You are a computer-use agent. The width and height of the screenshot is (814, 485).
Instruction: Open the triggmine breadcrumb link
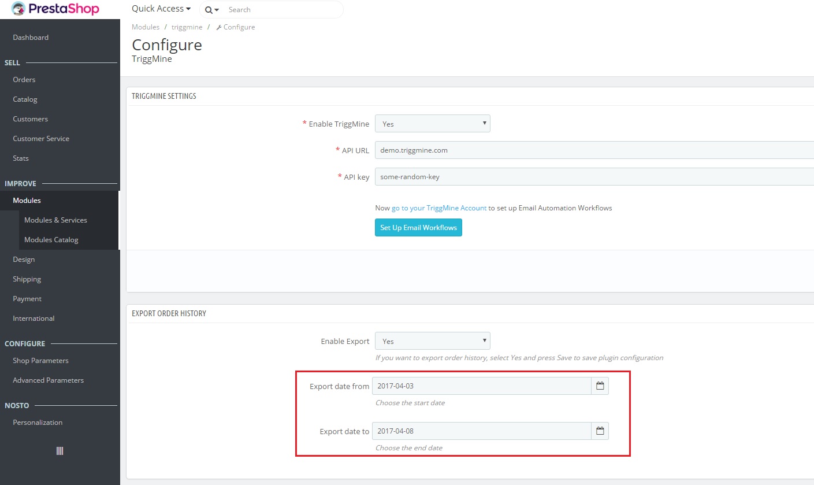pos(187,27)
